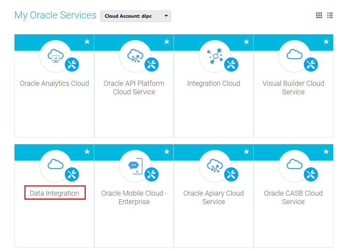Open Oracle Mobile Cloud - Enterprise link
Image resolution: width=347 pixels, height=251 pixels.
tap(134, 197)
